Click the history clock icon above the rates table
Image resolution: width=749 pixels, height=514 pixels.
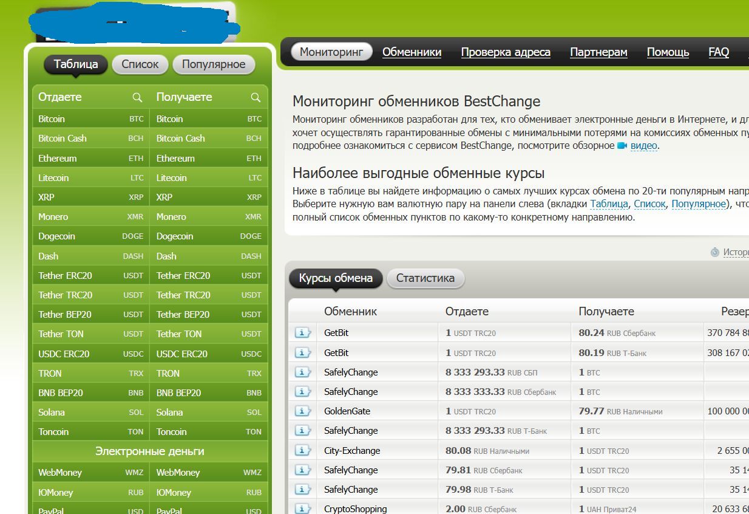coord(714,252)
